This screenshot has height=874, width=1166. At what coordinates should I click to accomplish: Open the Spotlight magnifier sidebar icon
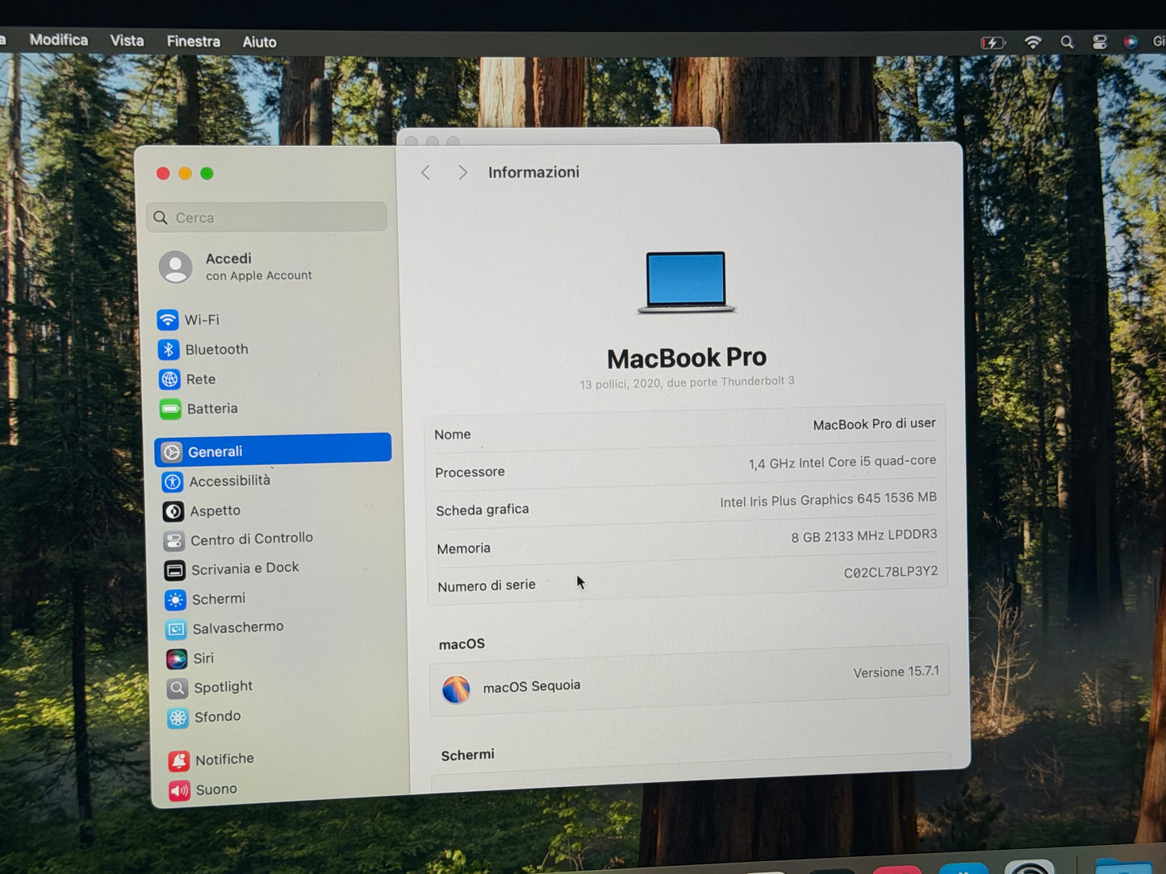tap(178, 688)
